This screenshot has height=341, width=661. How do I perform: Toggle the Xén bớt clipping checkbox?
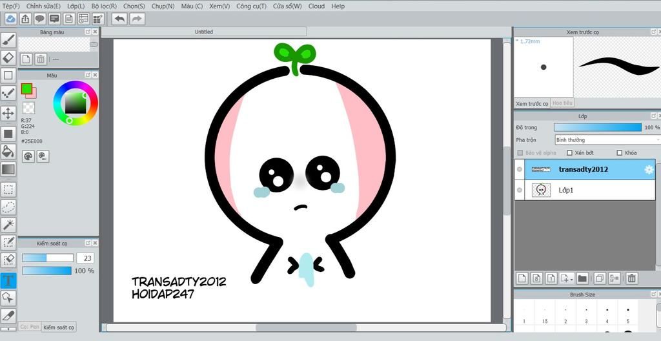click(x=569, y=153)
